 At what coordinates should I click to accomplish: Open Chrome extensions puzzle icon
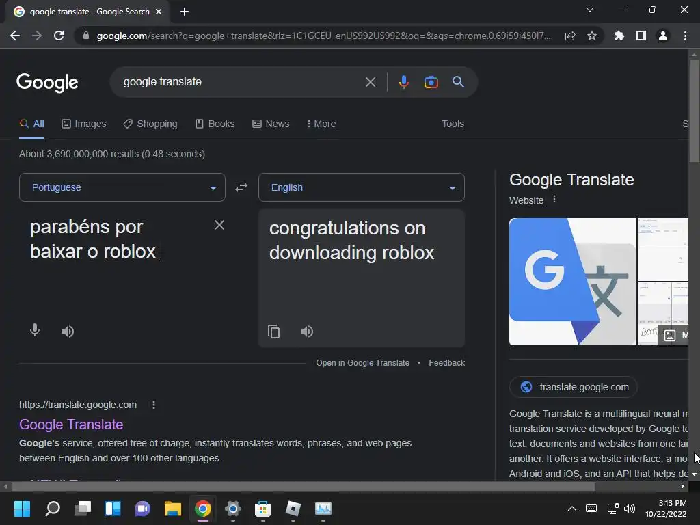(x=619, y=36)
